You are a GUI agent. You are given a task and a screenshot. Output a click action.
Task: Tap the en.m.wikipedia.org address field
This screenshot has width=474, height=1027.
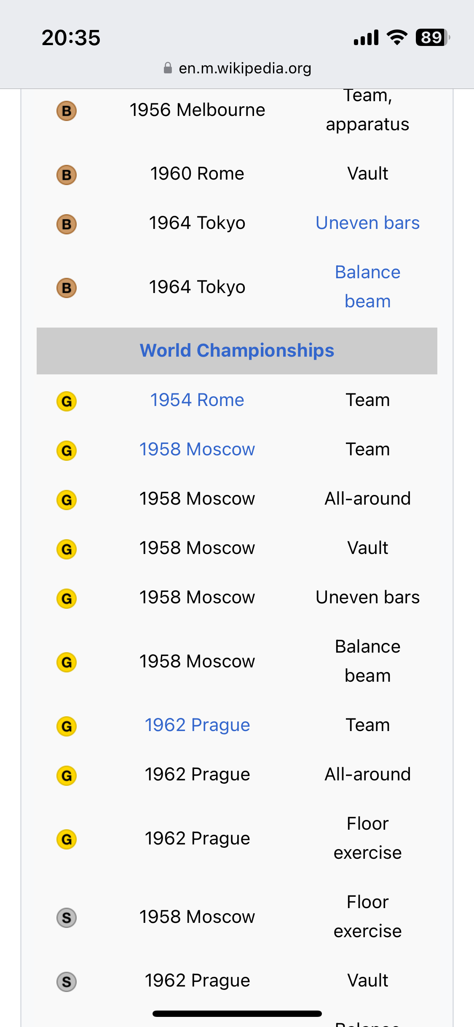point(237,68)
